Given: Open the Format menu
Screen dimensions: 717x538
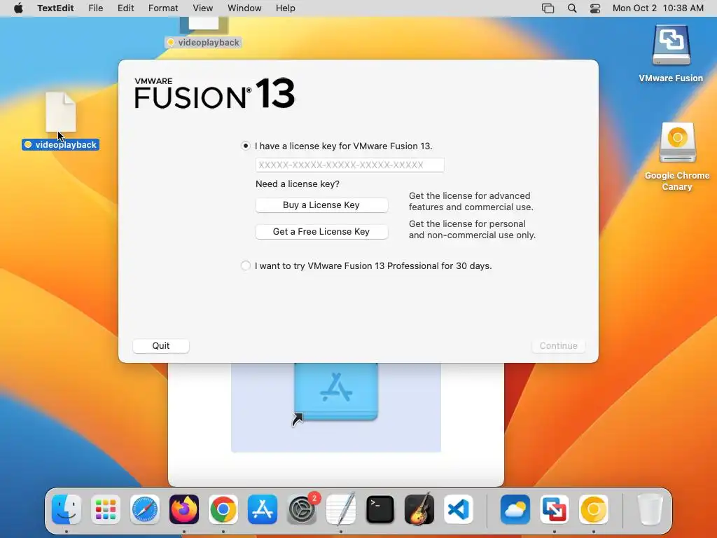Looking at the screenshot, I should tap(163, 8).
